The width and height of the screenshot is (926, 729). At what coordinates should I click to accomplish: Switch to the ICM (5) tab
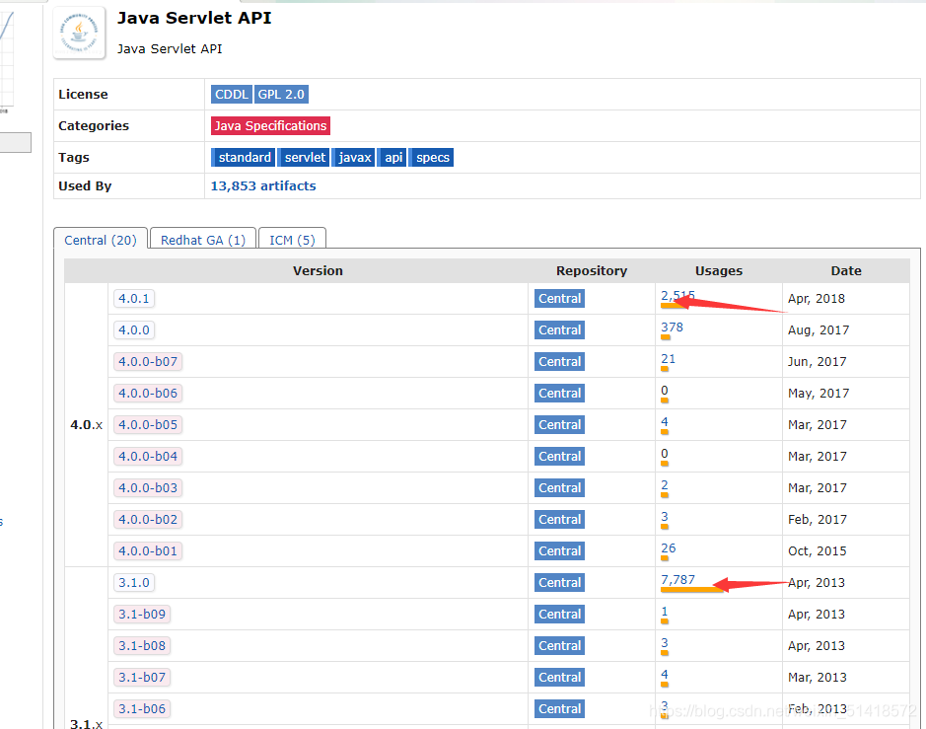click(292, 240)
